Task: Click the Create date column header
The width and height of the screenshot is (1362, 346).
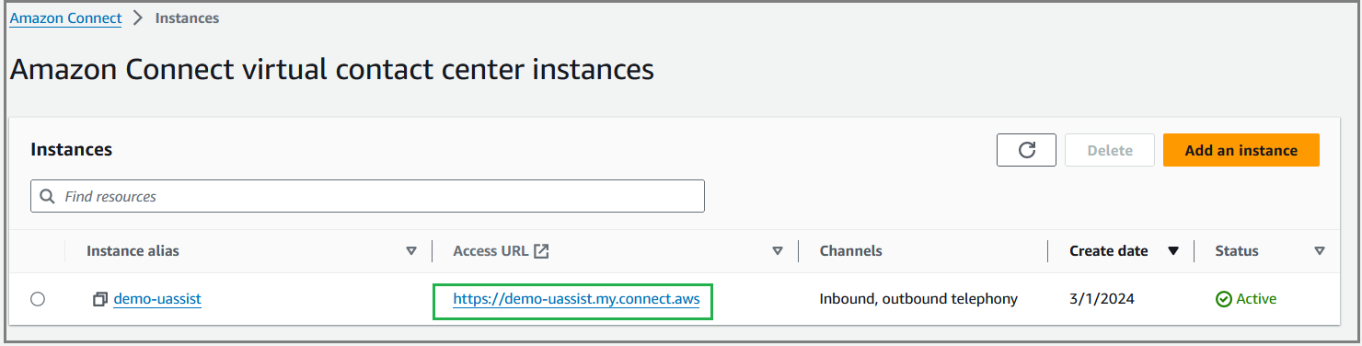Action: click(x=1109, y=250)
